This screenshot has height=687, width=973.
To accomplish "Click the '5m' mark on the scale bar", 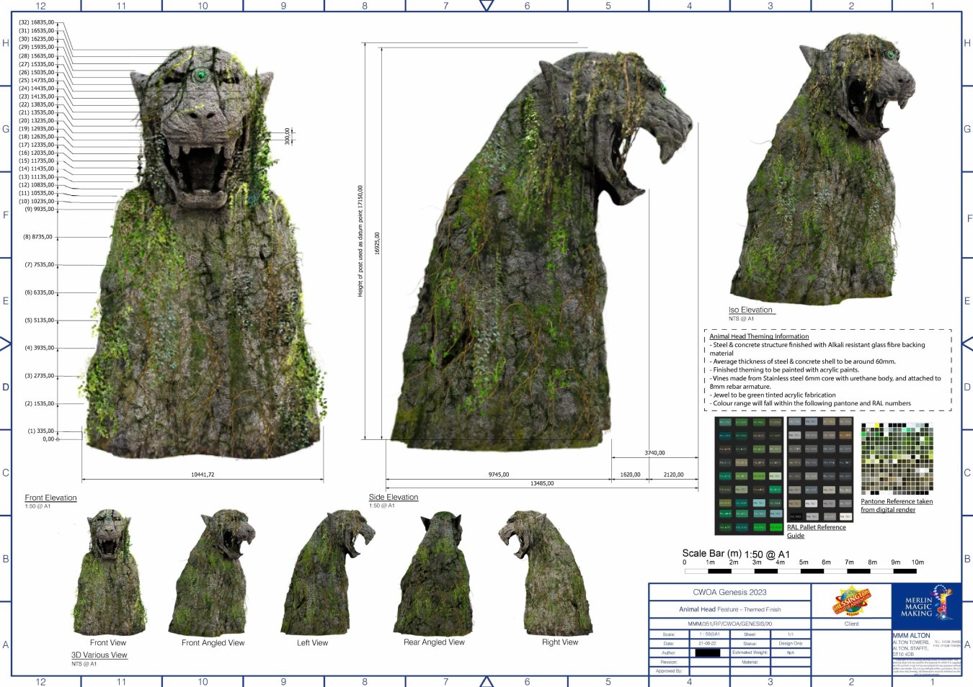I will pyautogui.click(x=803, y=562).
